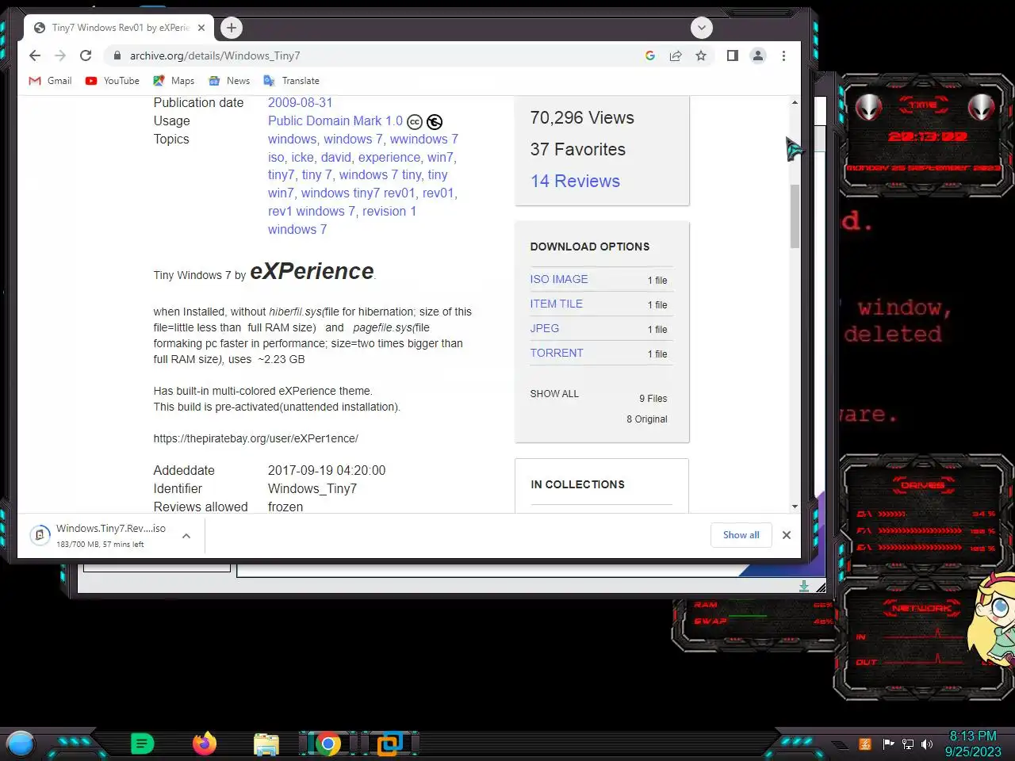Click SHOW ALL download files
Screen dimensions: 1015x761
tap(554, 393)
